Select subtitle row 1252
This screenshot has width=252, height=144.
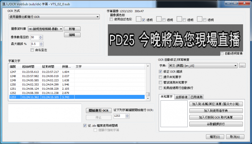click(77, 93)
